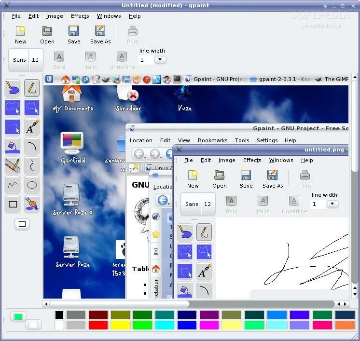Click gpaint-2-0.3.1 taskbar entry in canvas
Viewport: 360px width, 341px height.
(x=280, y=79)
